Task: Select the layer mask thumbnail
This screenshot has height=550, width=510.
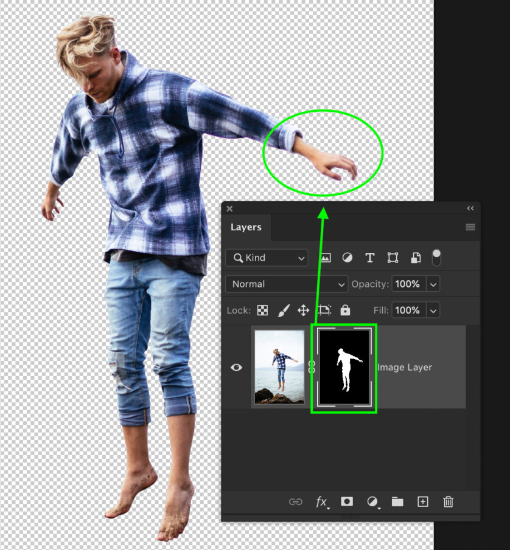Action: (344, 368)
